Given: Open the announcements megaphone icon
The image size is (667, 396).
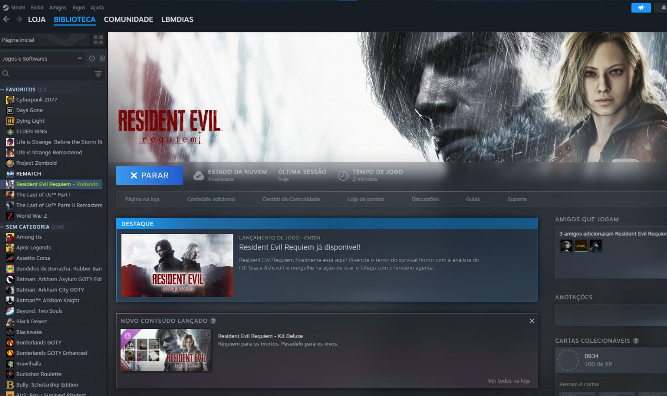Looking at the screenshot, I should (641, 8).
